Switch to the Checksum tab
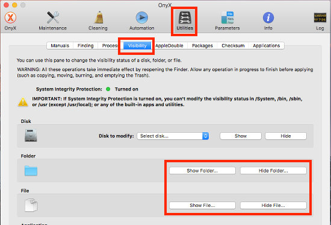The width and height of the screenshot is (331, 225). 233,45
